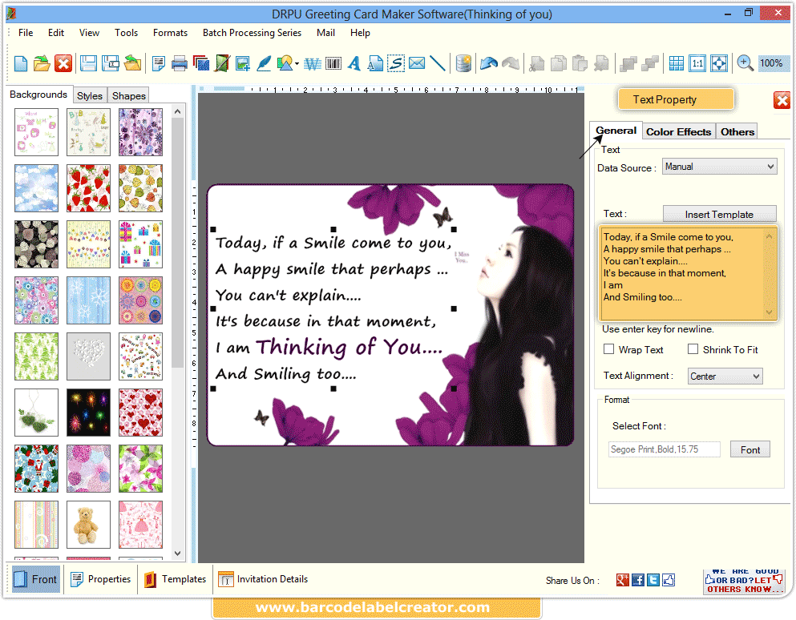This screenshot has height=620, width=796.
Task: Share via the Facebook icon
Action: 639,579
